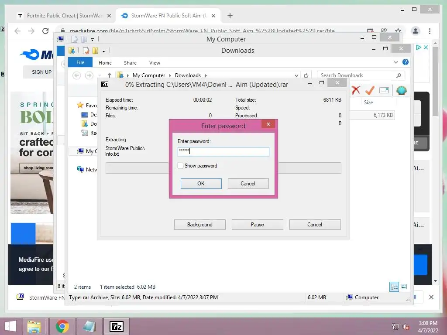Screen dimensions: 447x335
Task: Switch to details view icon
Action: pyautogui.click(x=394, y=287)
